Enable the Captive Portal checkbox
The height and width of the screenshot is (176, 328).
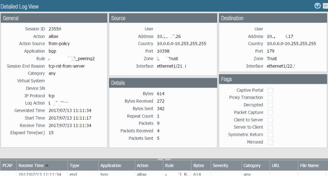click(x=270, y=90)
